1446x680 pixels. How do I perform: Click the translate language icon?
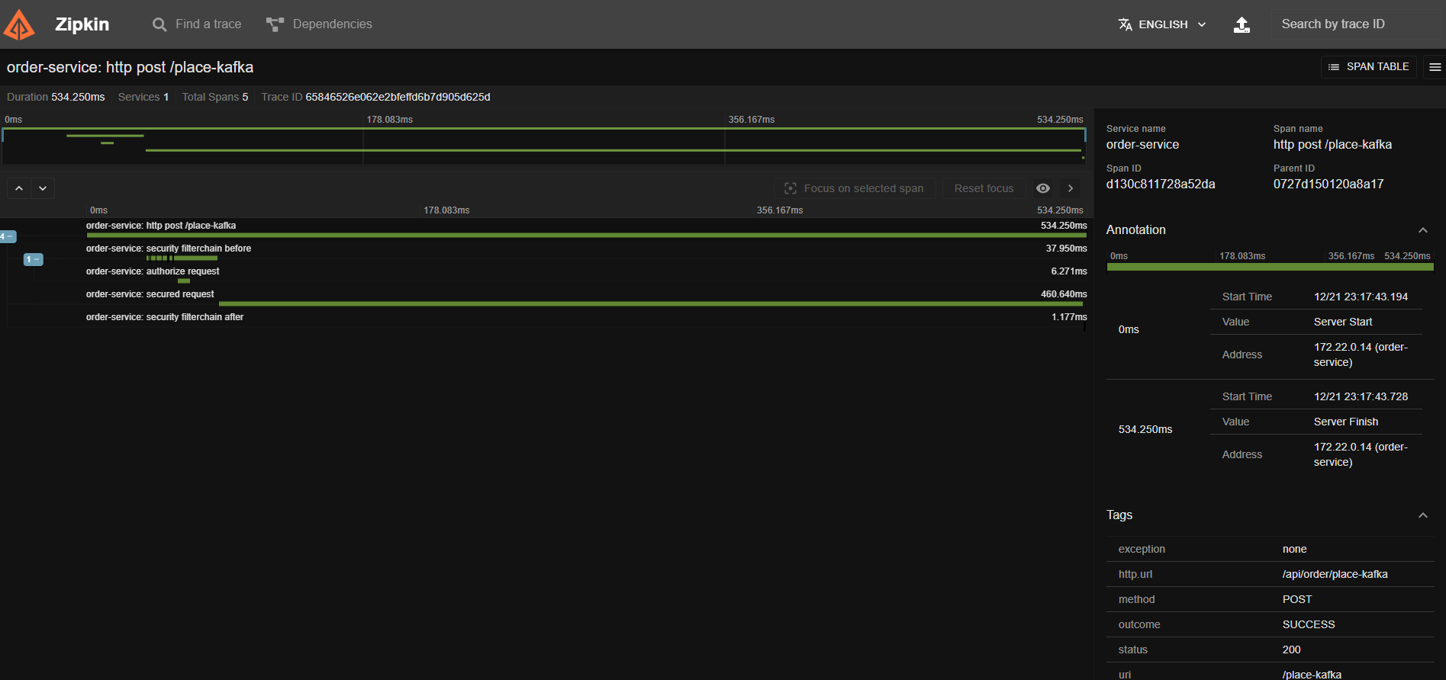(1126, 24)
